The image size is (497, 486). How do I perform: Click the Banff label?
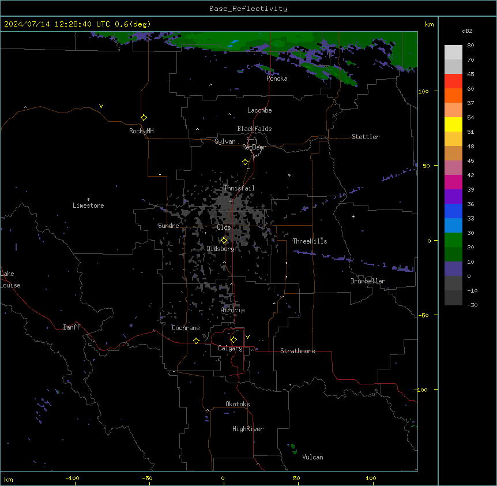(71, 327)
